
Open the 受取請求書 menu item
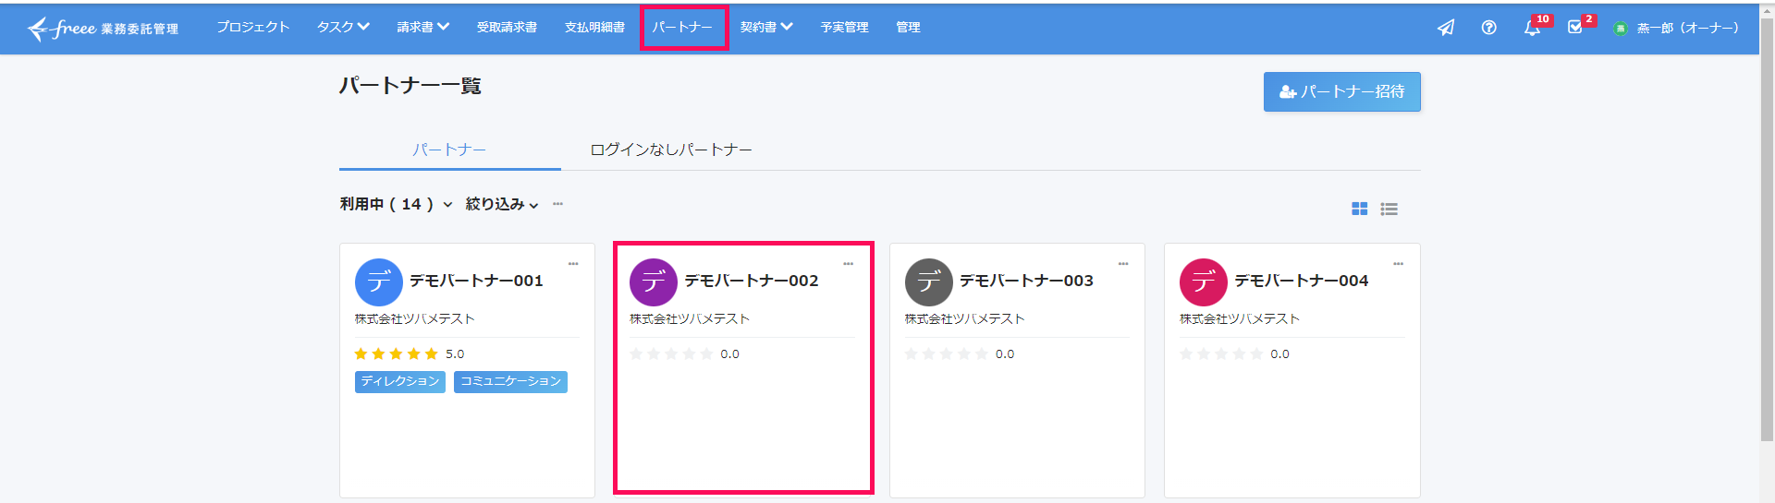click(x=507, y=28)
